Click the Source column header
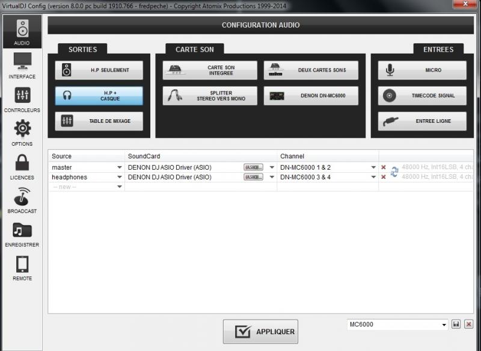Screen dimensions: 481x351 pyautogui.click(x=86, y=156)
